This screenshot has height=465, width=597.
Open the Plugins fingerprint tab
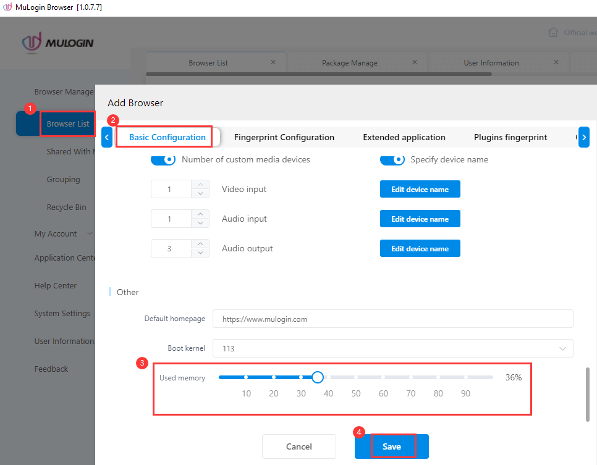click(x=510, y=137)
